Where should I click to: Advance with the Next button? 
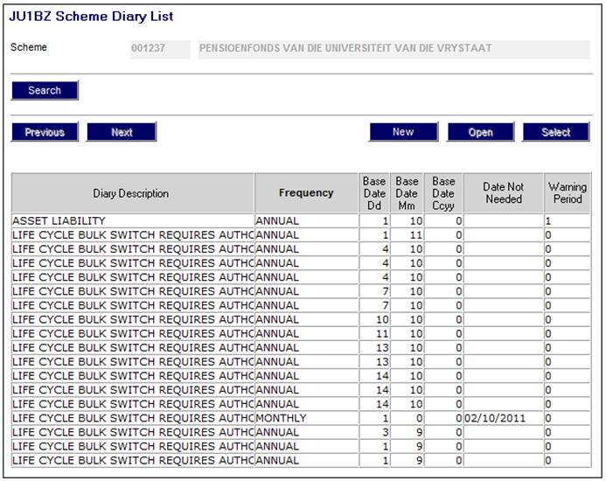(122, 132)
